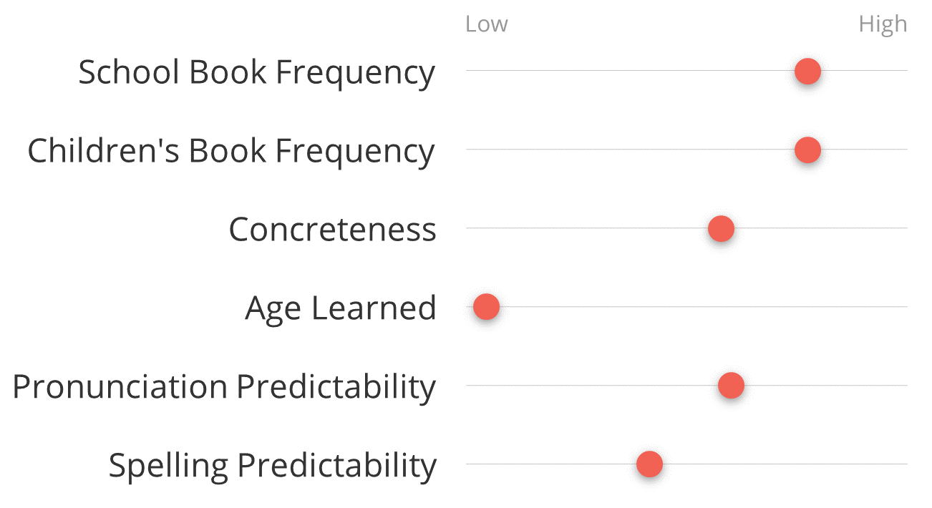Click the Low scale header
The image size is (932, 508).
pyautogui.click(x=486, y=24)
